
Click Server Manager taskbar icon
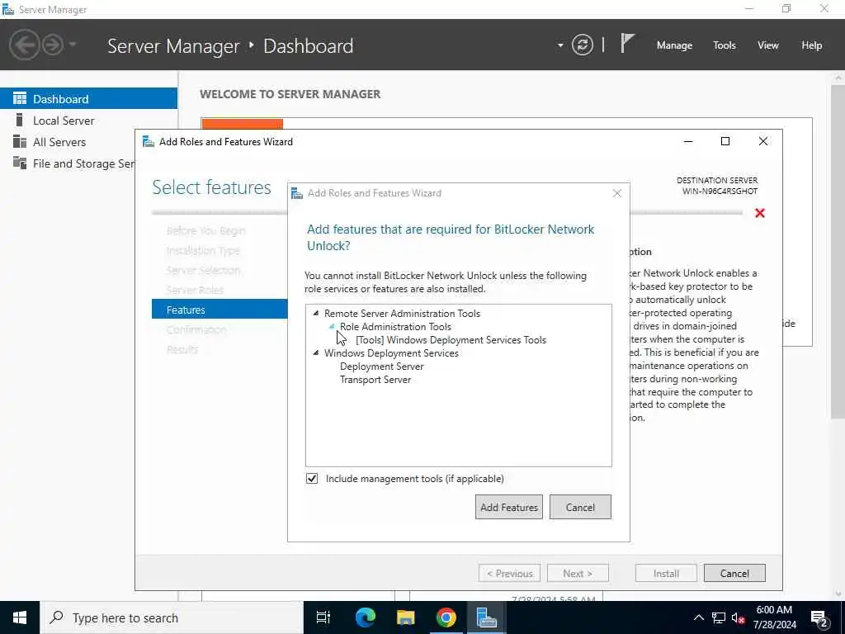[x=486, y=617]
